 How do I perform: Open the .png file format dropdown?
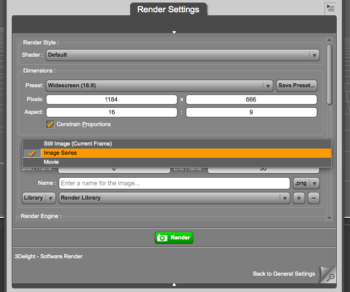tap(306, 183)
